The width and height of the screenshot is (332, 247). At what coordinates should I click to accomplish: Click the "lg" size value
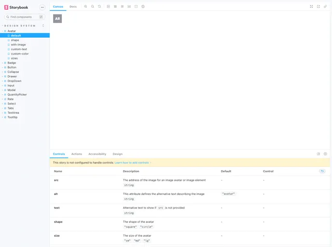(x=147, y=241)
